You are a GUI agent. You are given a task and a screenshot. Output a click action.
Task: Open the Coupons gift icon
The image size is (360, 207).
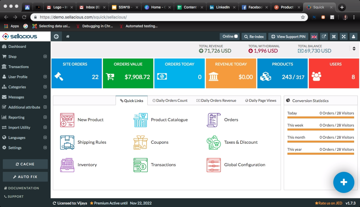141,142
